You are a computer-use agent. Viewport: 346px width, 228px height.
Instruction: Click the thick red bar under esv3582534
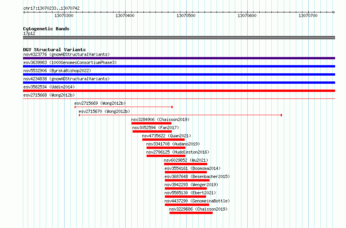tap(179, 91)
